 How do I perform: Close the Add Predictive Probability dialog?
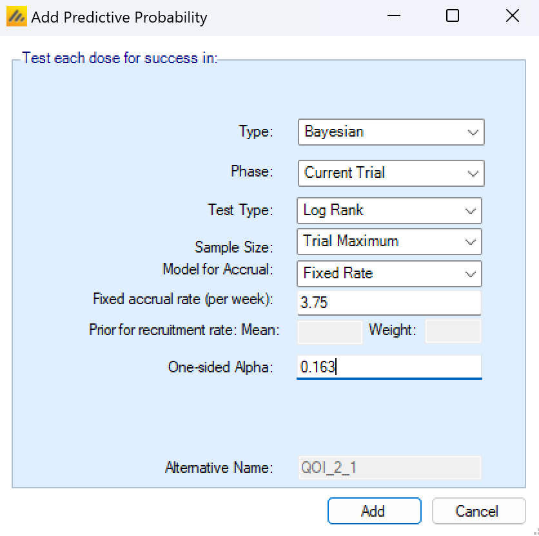[513, 17]
